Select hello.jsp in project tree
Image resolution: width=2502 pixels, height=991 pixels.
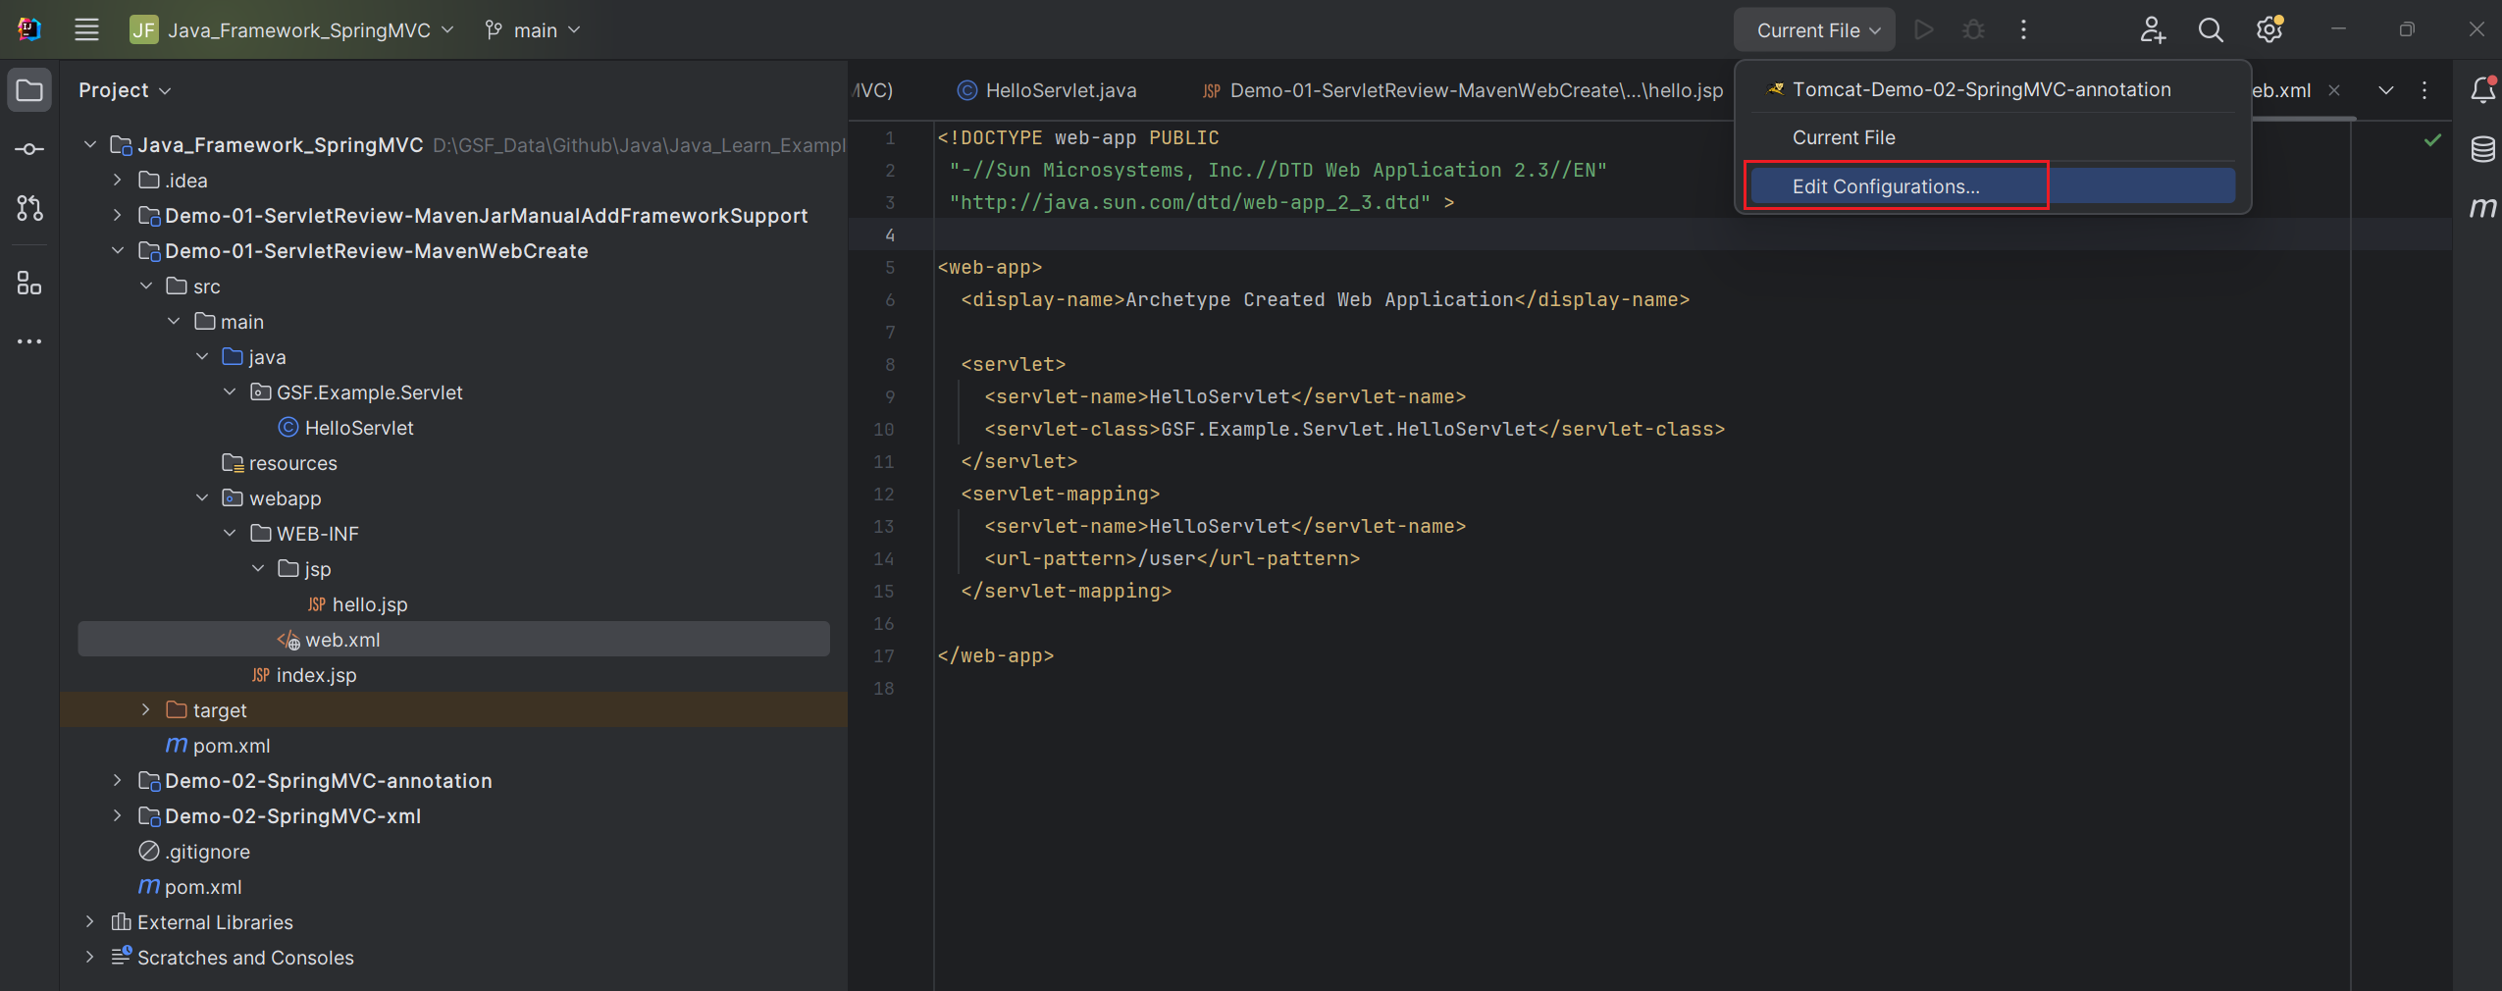[x=357, y=604]
